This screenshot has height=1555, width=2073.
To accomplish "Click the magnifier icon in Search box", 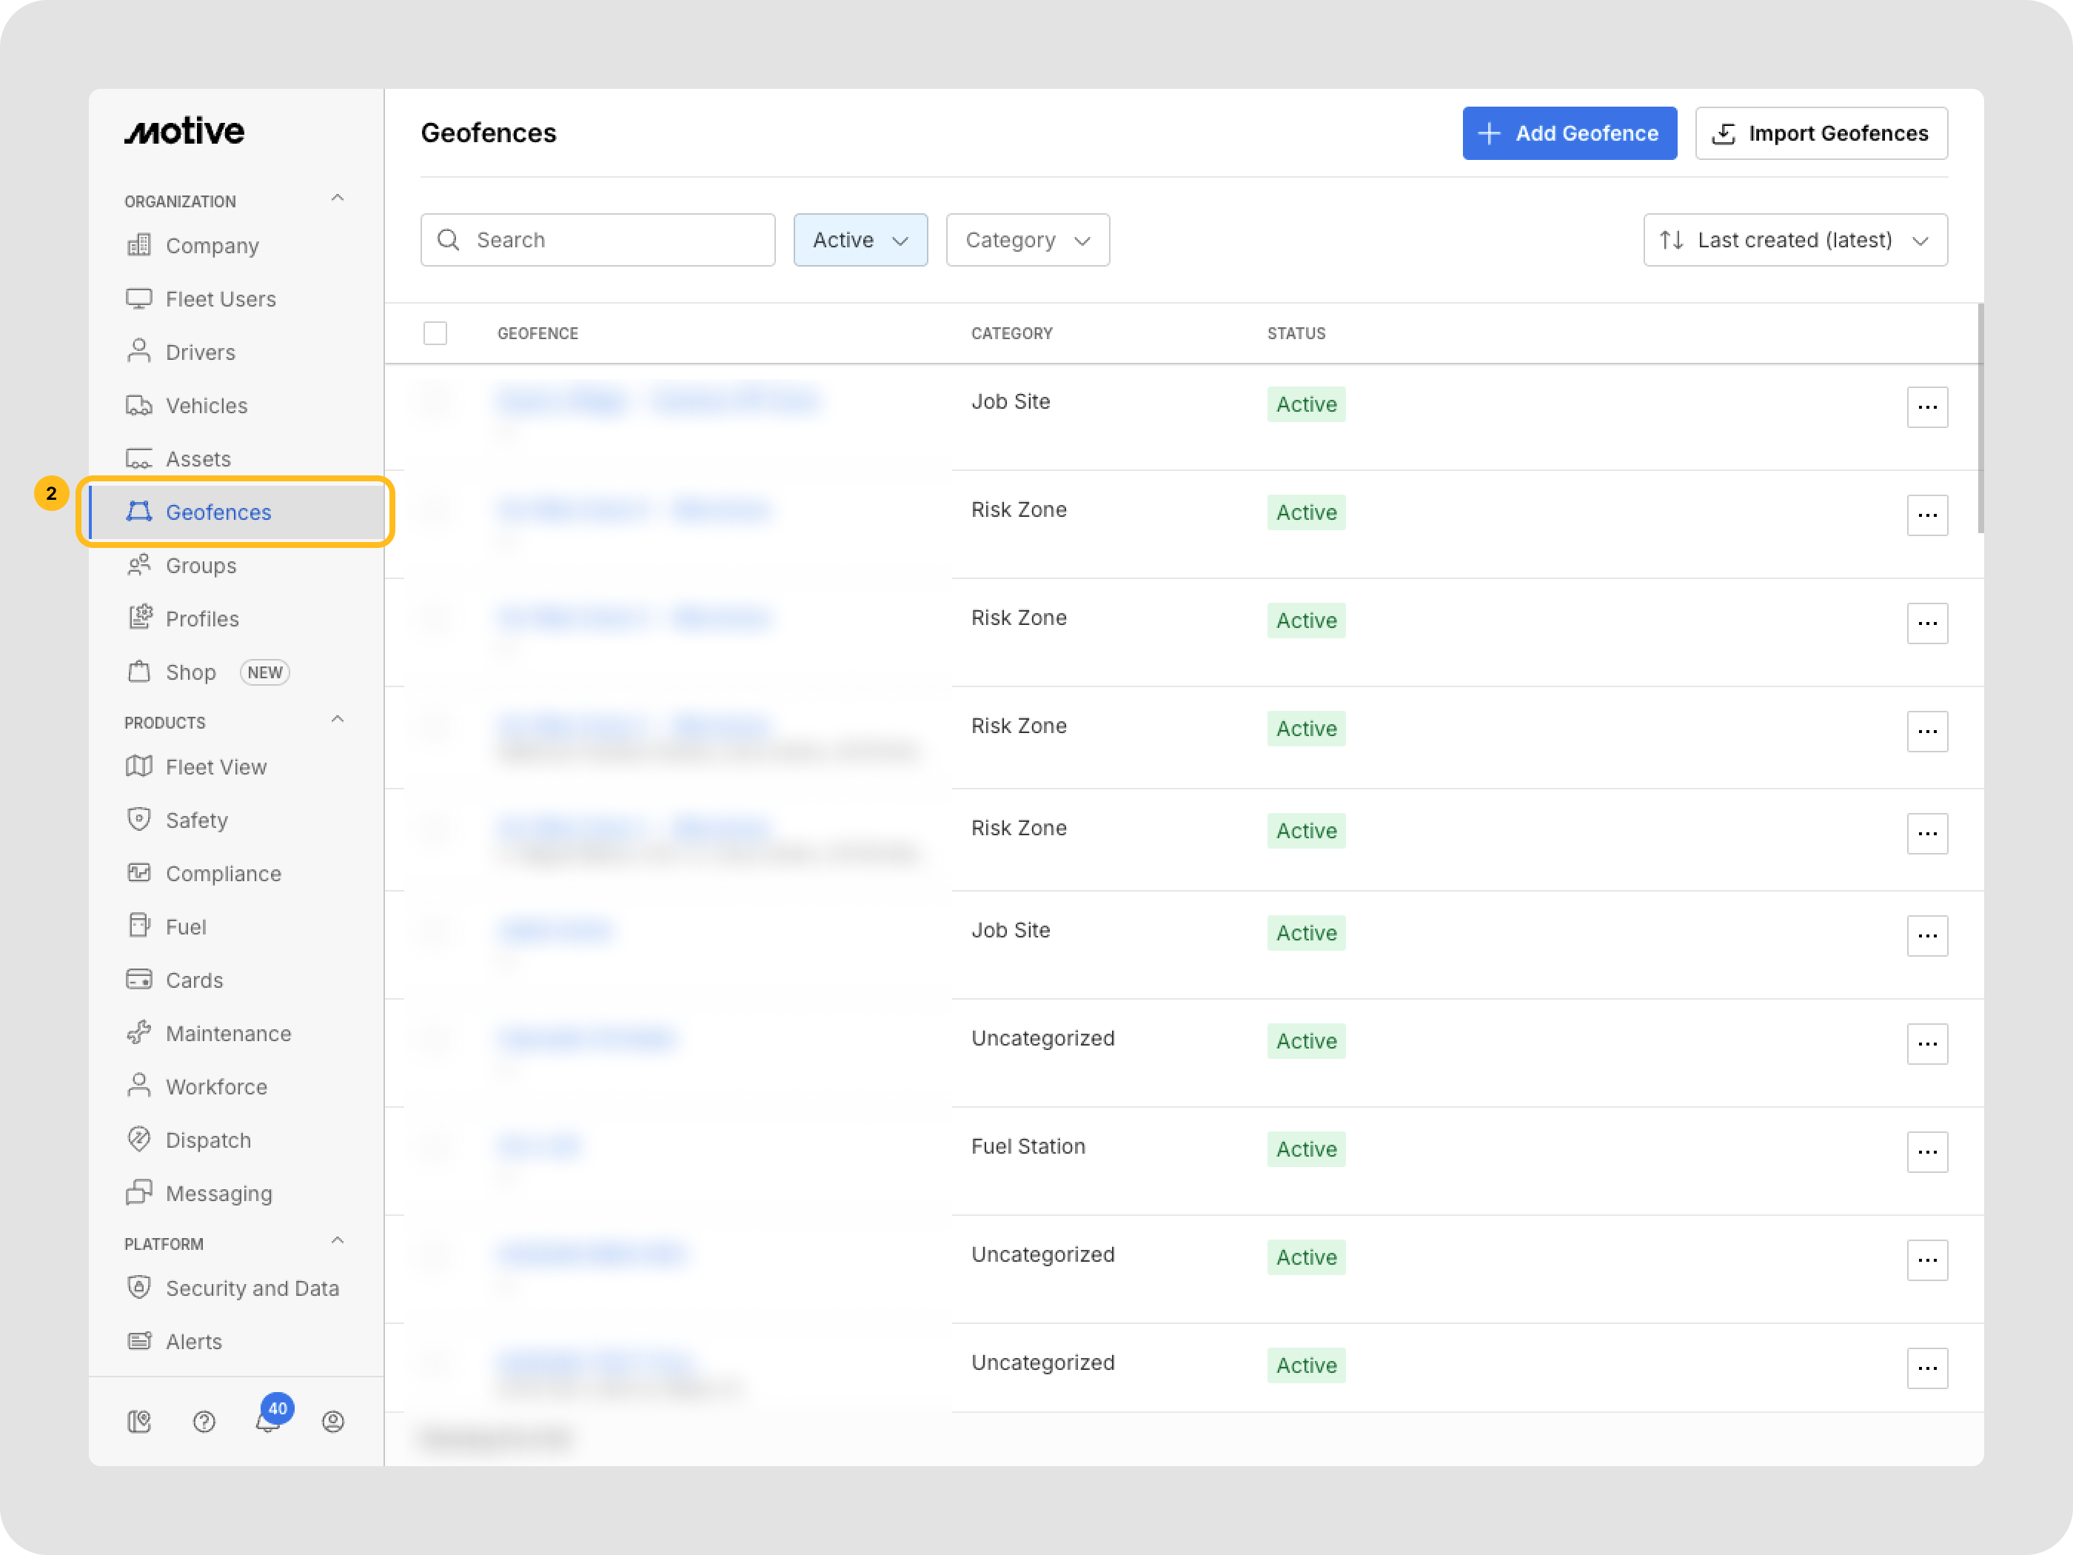I will pos(449,240).
